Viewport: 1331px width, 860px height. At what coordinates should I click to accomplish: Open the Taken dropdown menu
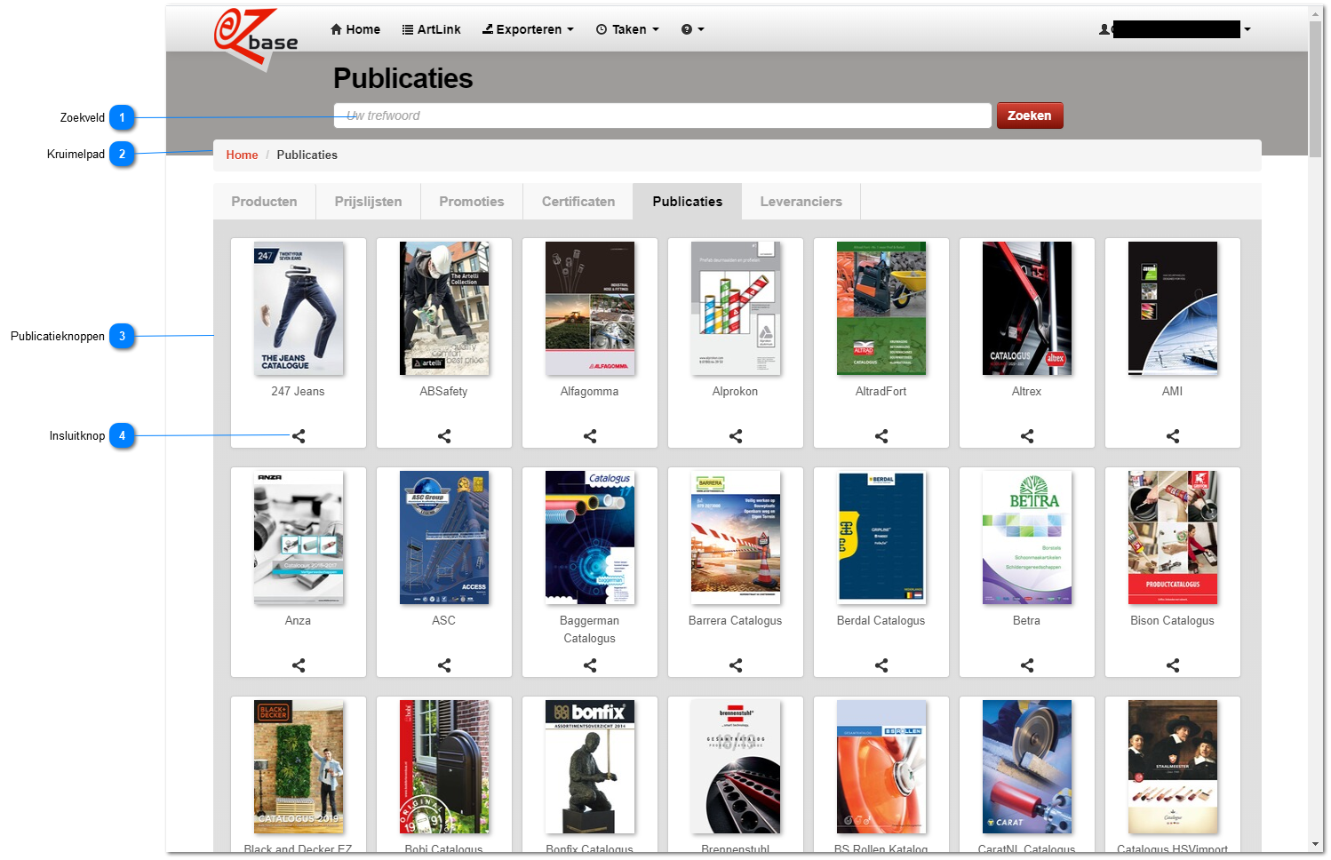(x=627, y=29)
